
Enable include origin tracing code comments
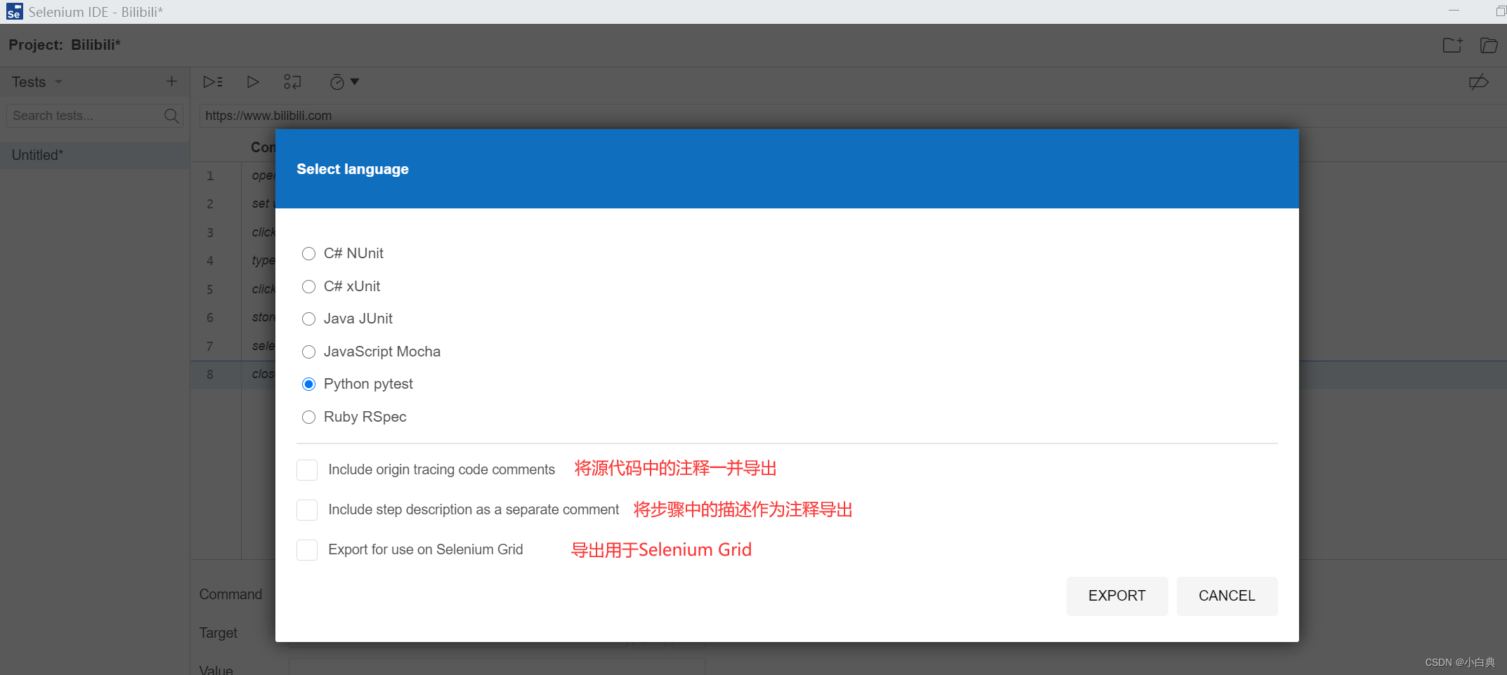click(x=306, y=469)
